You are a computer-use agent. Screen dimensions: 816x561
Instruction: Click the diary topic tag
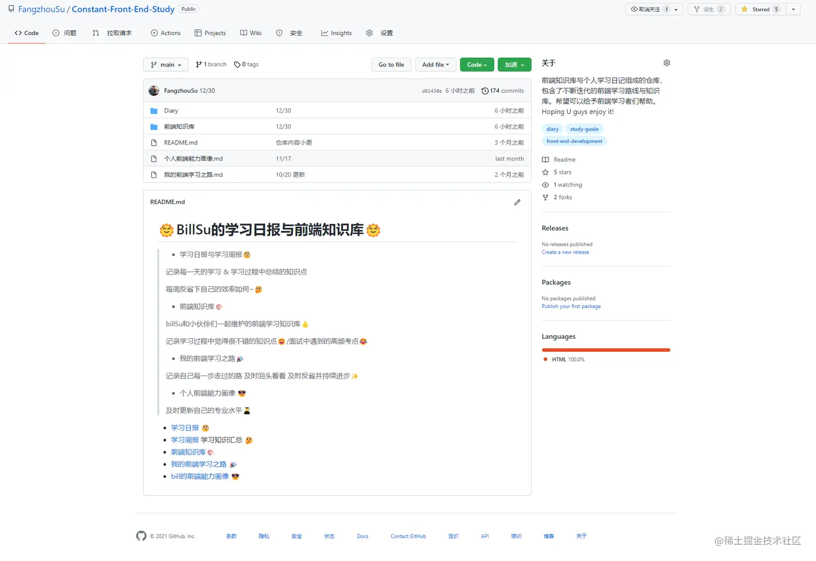pyautogui.click(x=552, y=129)
